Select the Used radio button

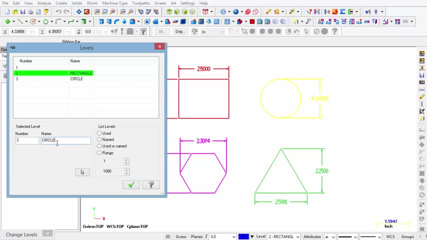click(x=99, y=133)
